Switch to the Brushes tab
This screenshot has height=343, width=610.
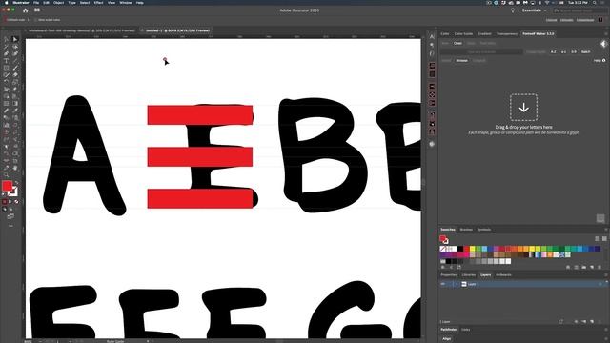[466, 230]
